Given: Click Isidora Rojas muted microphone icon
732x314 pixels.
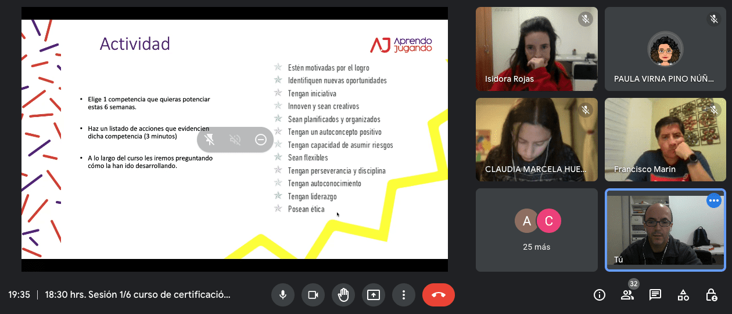Looking at the screenshot, I should tap(586, 19).
